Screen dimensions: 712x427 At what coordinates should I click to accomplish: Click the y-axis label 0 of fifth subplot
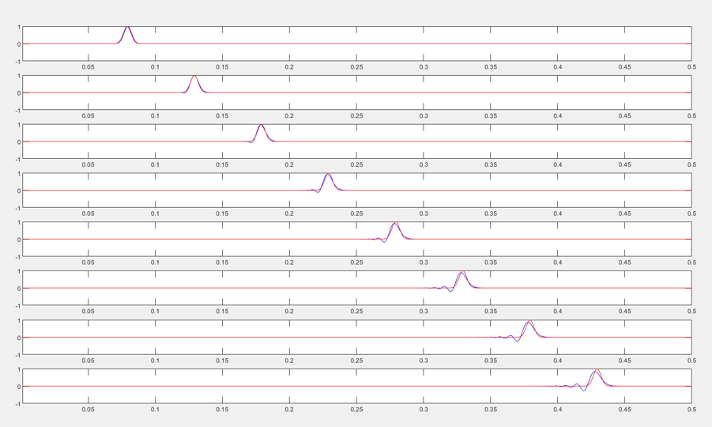coord(19,240)
